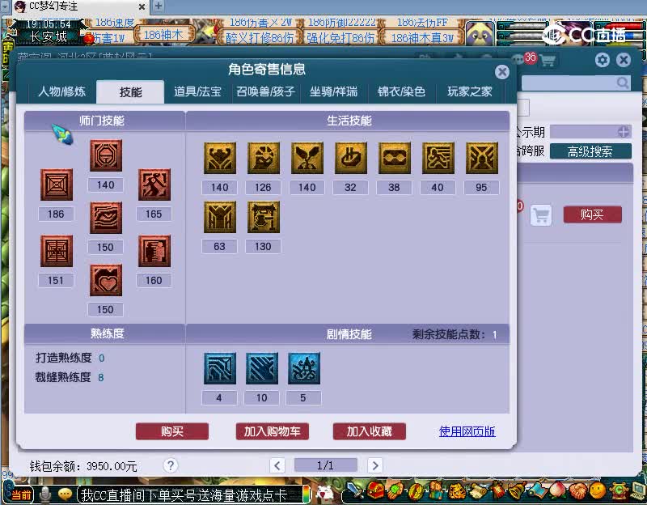Click 加入收藏 button

click(x=370, y=431)
